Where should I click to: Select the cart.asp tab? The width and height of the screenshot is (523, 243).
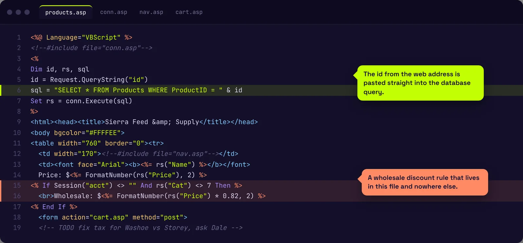(x=189, y=12)
